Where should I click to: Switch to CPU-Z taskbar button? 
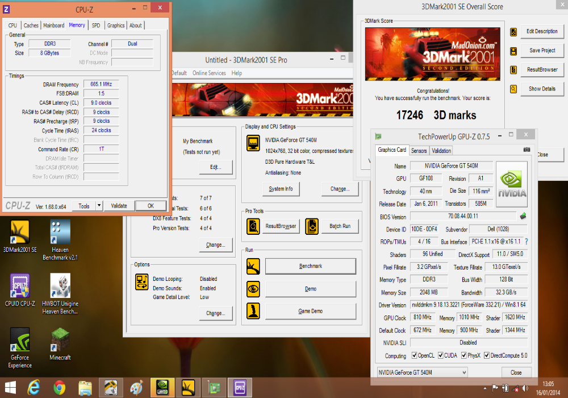[x=240, y=388]
